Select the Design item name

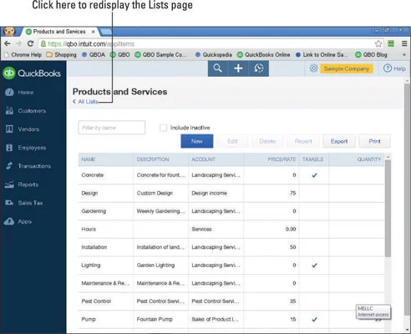89,193
